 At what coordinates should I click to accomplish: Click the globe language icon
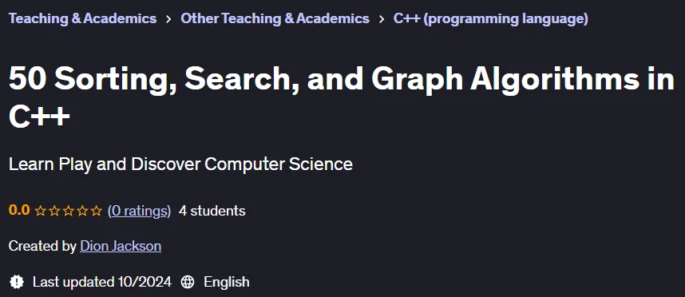188,282
